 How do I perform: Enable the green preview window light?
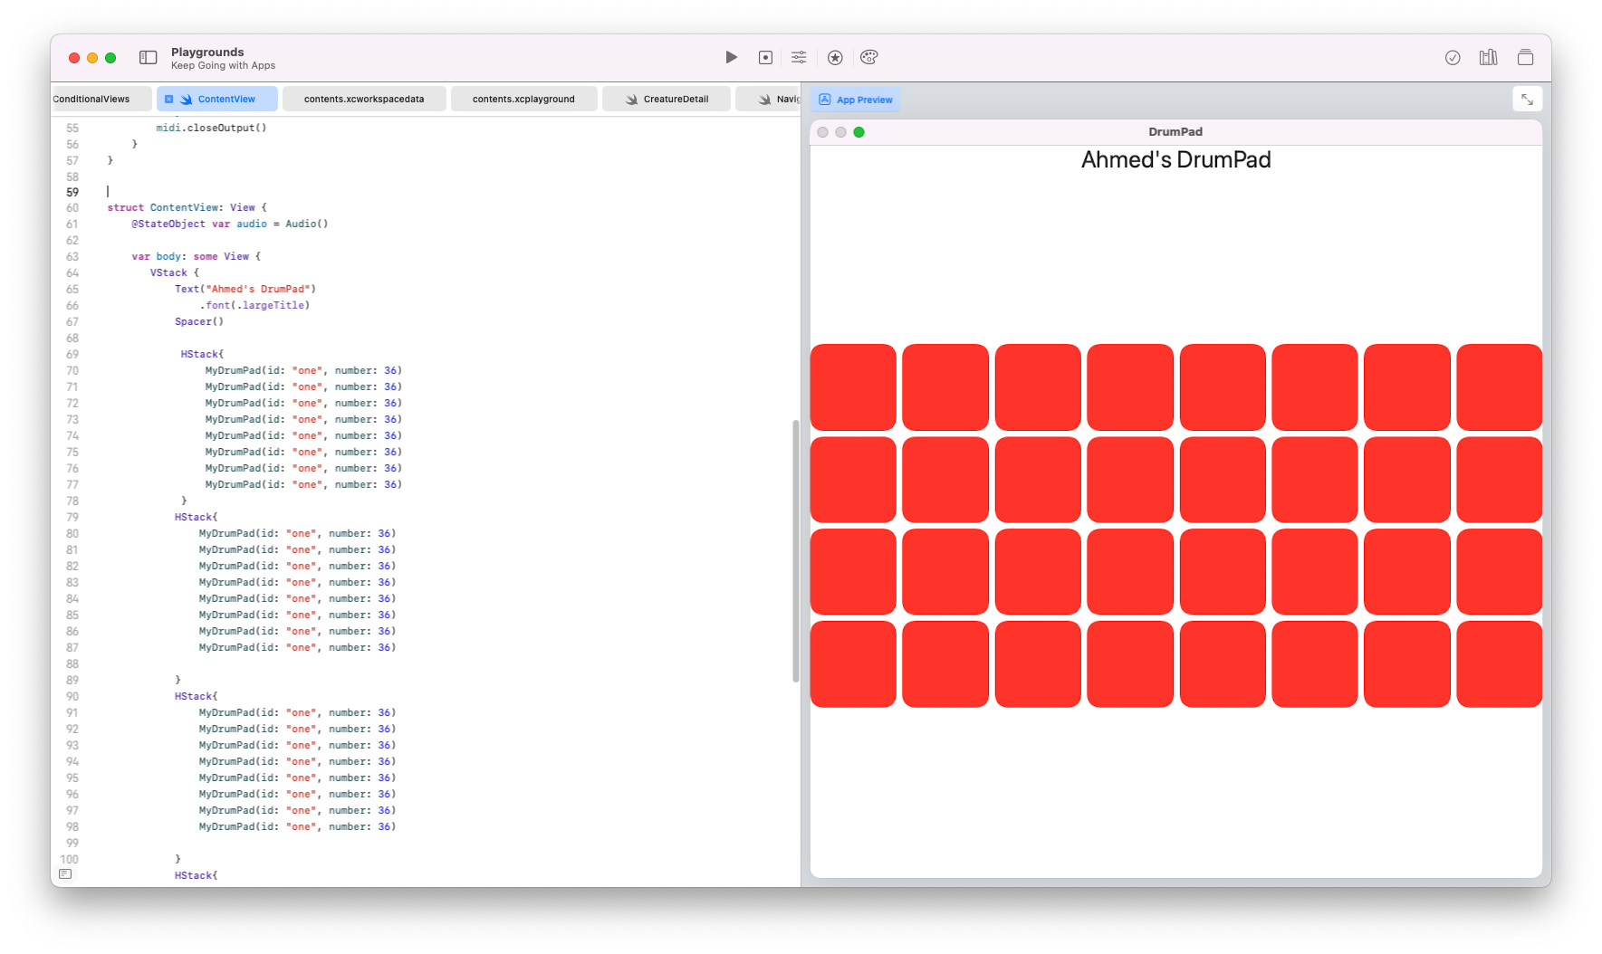(x=859, y=131)
